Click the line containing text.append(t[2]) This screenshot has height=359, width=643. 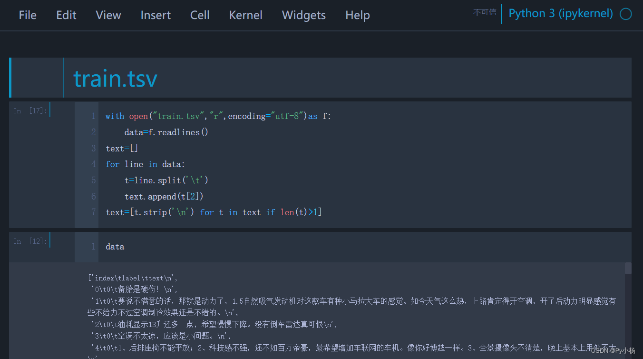(164, 196)
